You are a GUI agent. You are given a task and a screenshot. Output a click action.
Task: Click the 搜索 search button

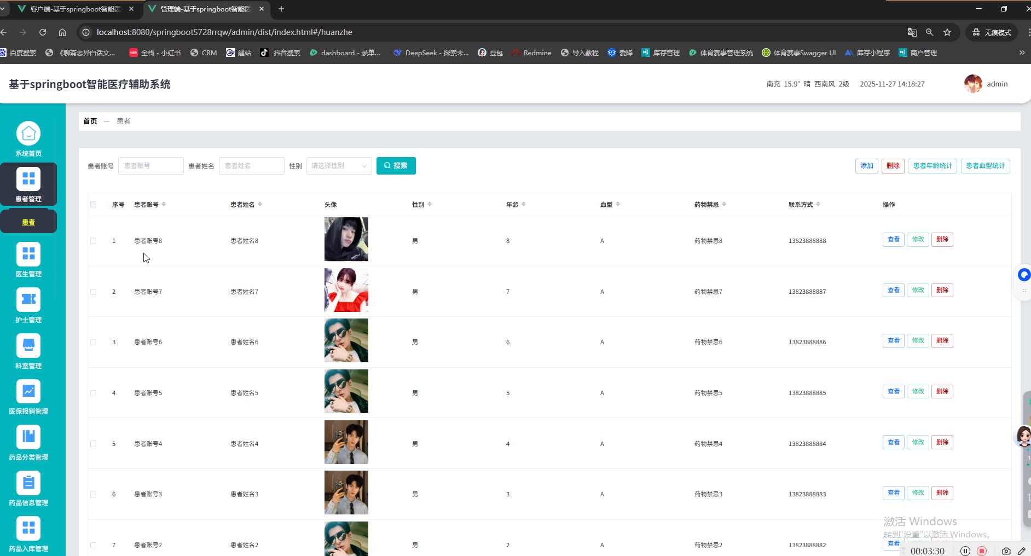click(396, 166)
